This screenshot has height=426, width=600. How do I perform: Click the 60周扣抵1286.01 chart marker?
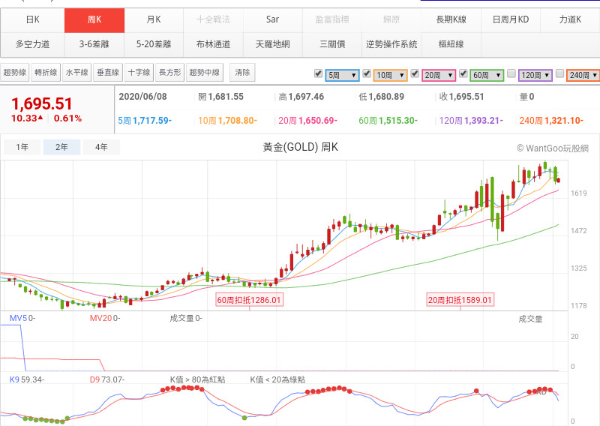pyautogui.click(x=249, y=300)
